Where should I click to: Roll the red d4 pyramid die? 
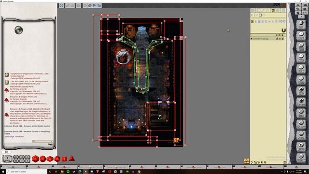[71, 158]
